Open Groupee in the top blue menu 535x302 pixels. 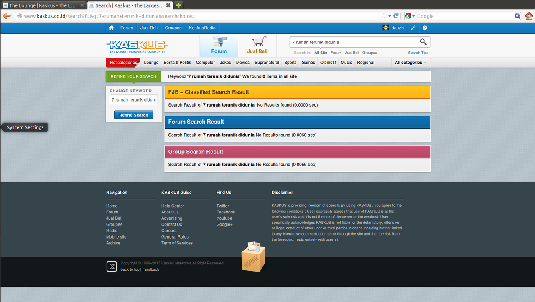pyautogui.click(x=173, y=28)
